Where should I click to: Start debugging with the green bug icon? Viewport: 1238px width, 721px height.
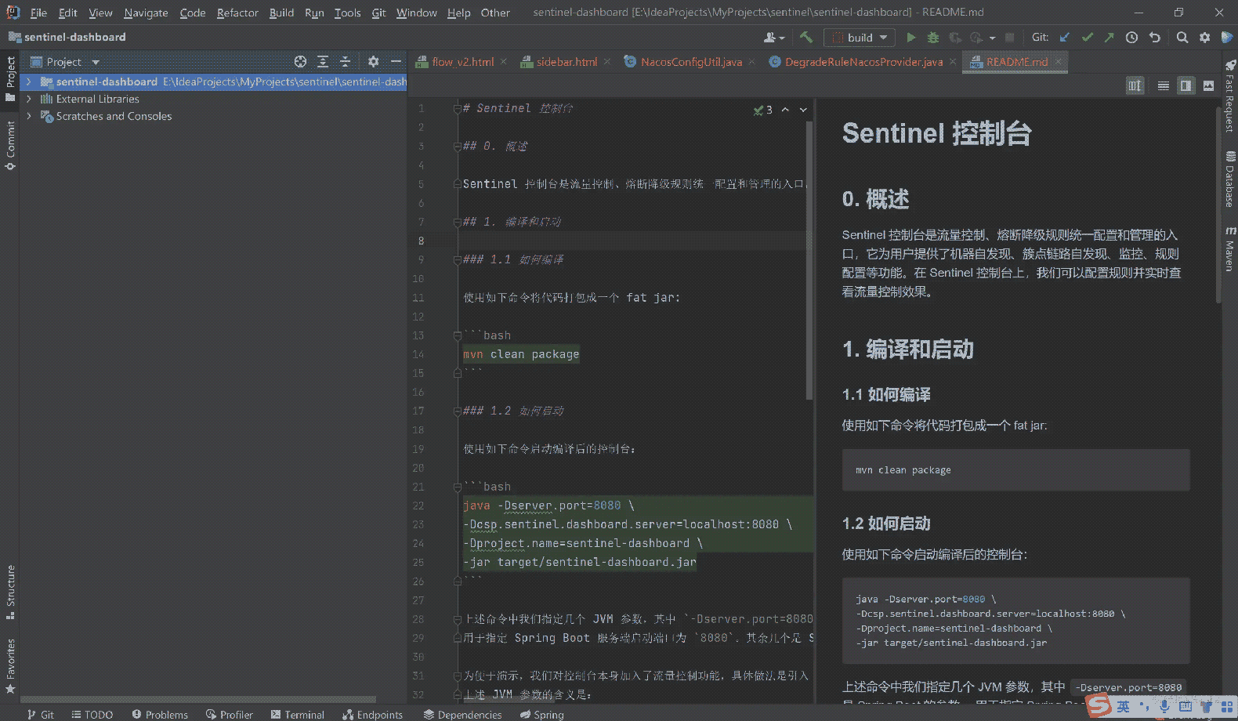pos(932,38)
